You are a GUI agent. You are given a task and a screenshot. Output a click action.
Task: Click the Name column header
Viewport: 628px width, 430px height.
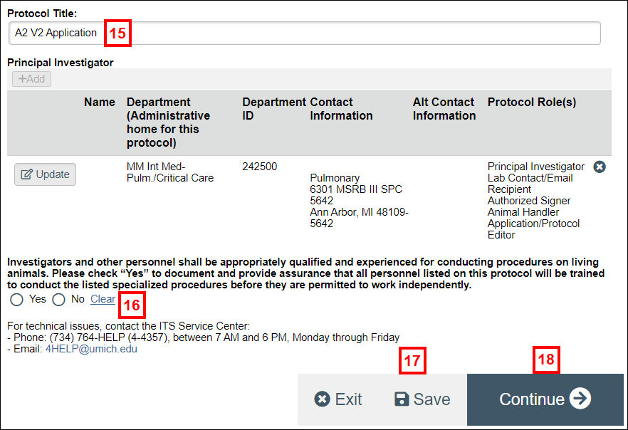(x=99, y=103)
